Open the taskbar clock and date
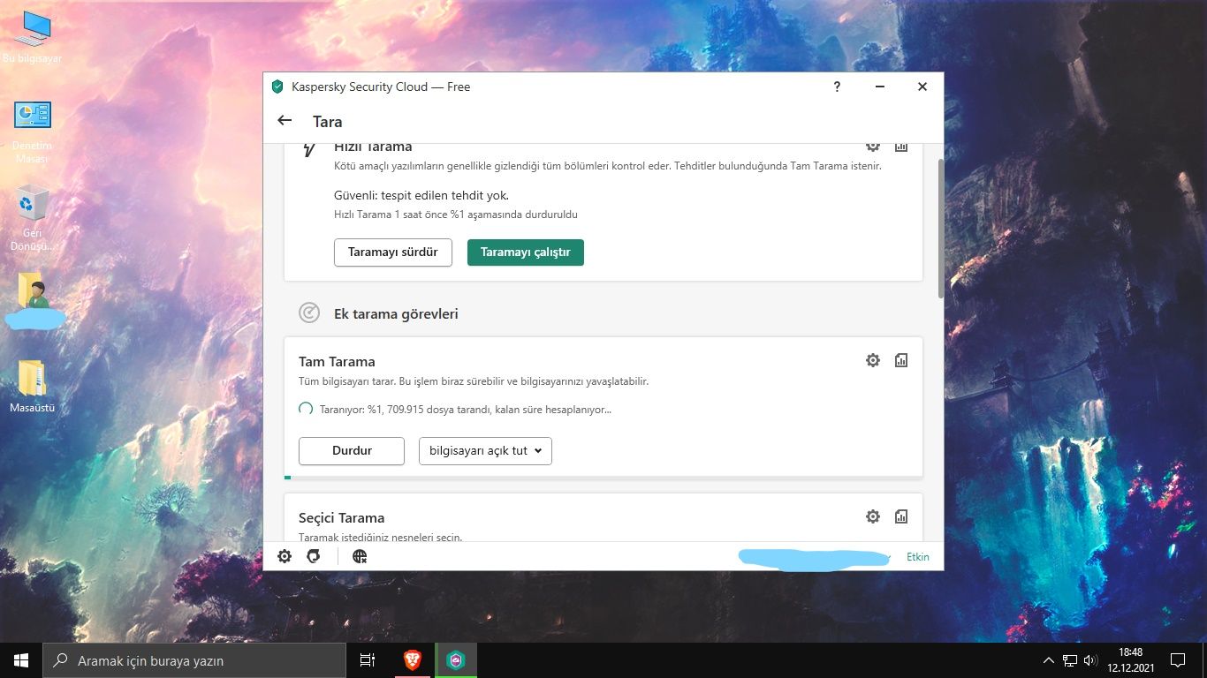Image resolution: width=1207 pixels, height=678 pixels. click(x=1130, y=660)
